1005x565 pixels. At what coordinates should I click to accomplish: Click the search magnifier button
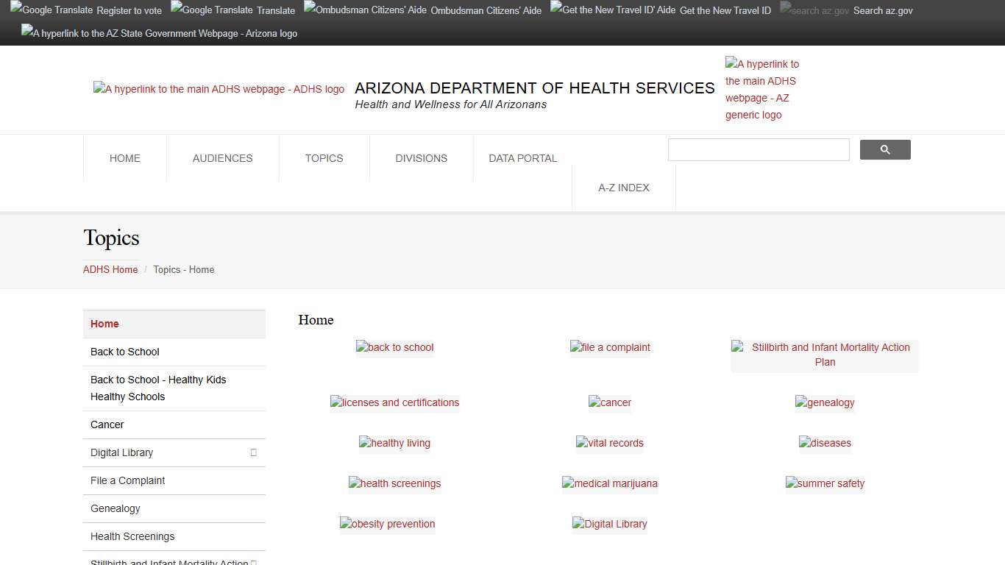tap(884, 150)
